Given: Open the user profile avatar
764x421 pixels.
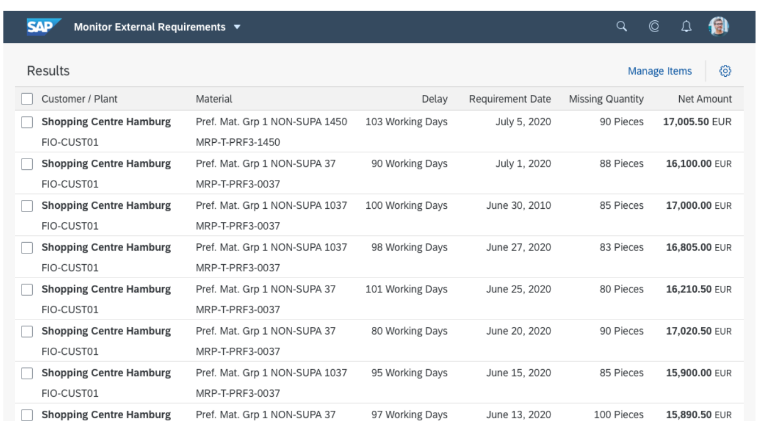Looking at the screenshot, I should pos(719,25).
